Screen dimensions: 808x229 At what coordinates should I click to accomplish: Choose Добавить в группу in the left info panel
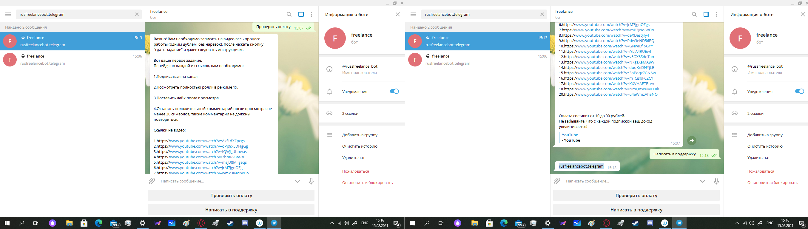pos(360,135)
